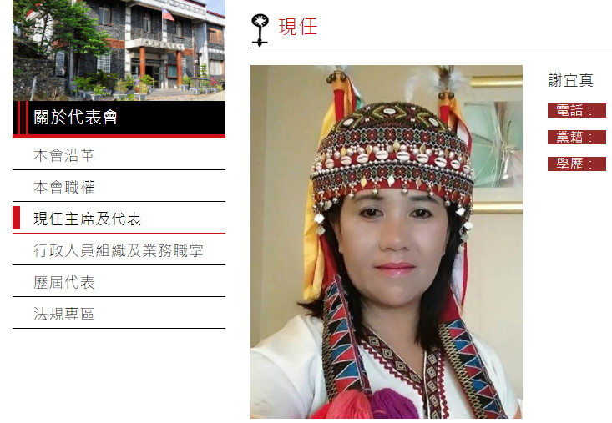Open the 本會職權 sidebar menu item
The image size is (612, 423).
coord(64,187)
